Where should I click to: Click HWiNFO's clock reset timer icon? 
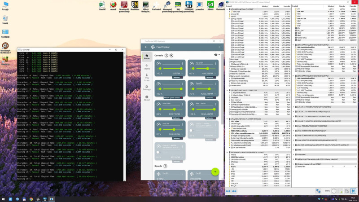click(x=334, y=191)
